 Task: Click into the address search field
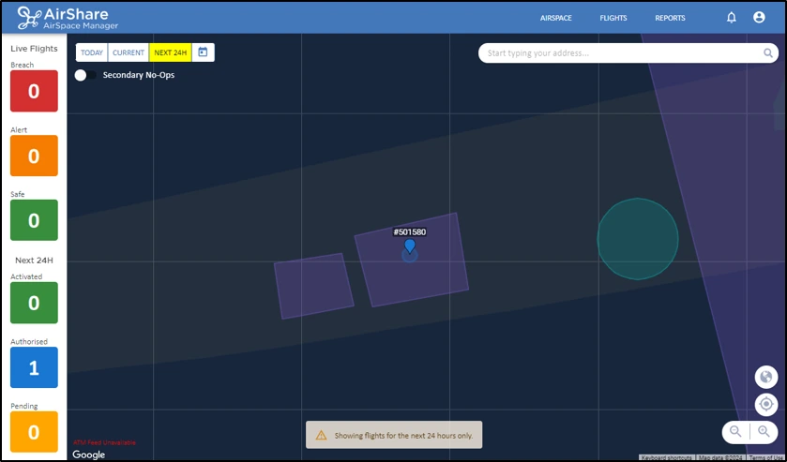619,53
